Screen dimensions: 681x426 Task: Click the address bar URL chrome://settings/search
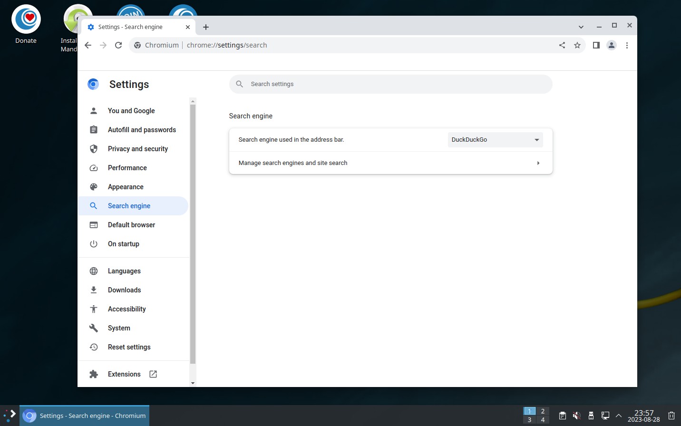(227, 45)
